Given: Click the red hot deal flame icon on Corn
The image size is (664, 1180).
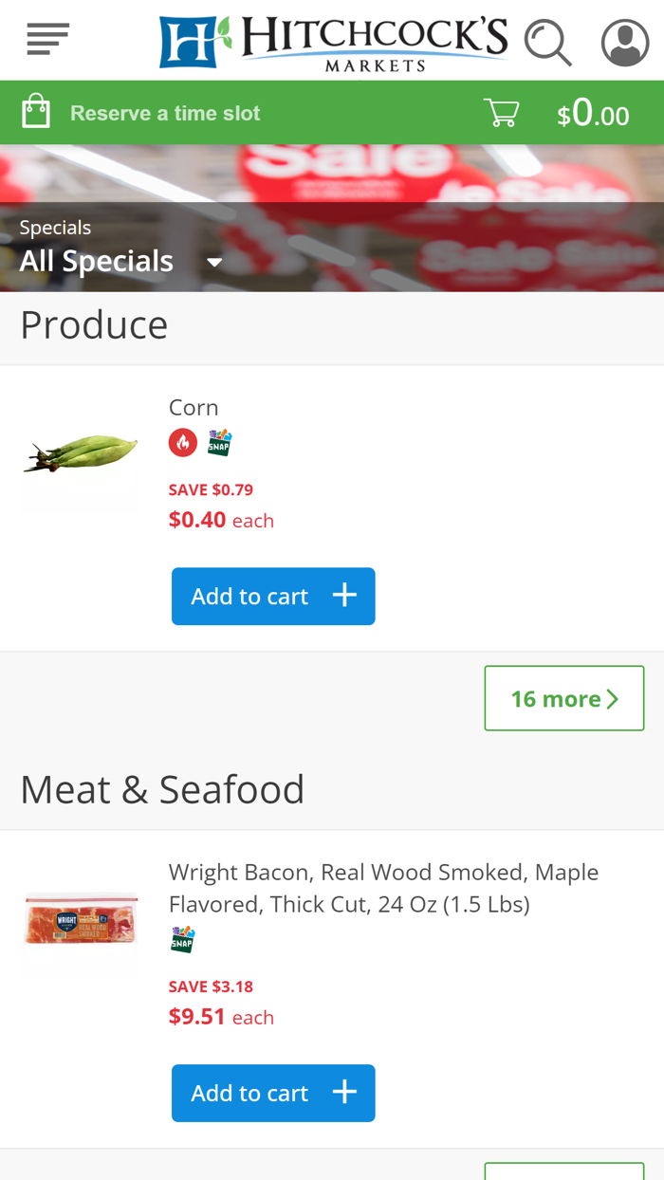Looking at the screenshot, I should point(183,442).
